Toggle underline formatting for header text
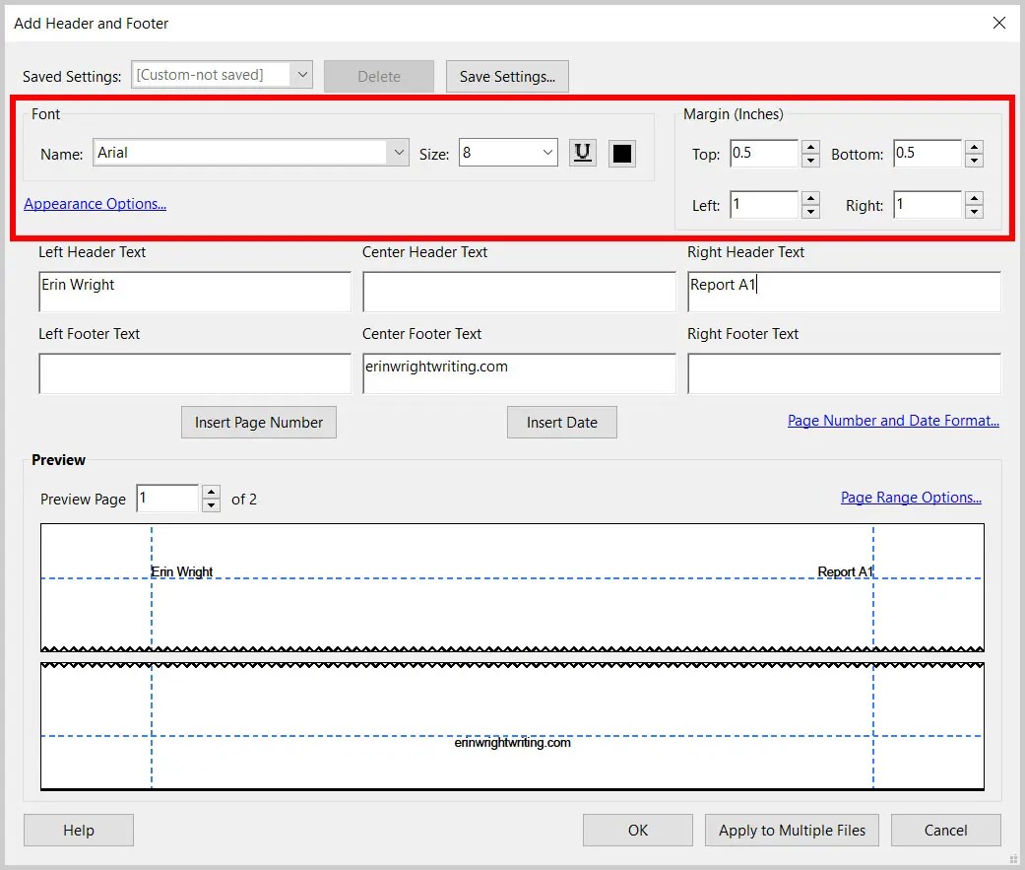This screenshot has width=1025, height=870. tap(582, 153)
